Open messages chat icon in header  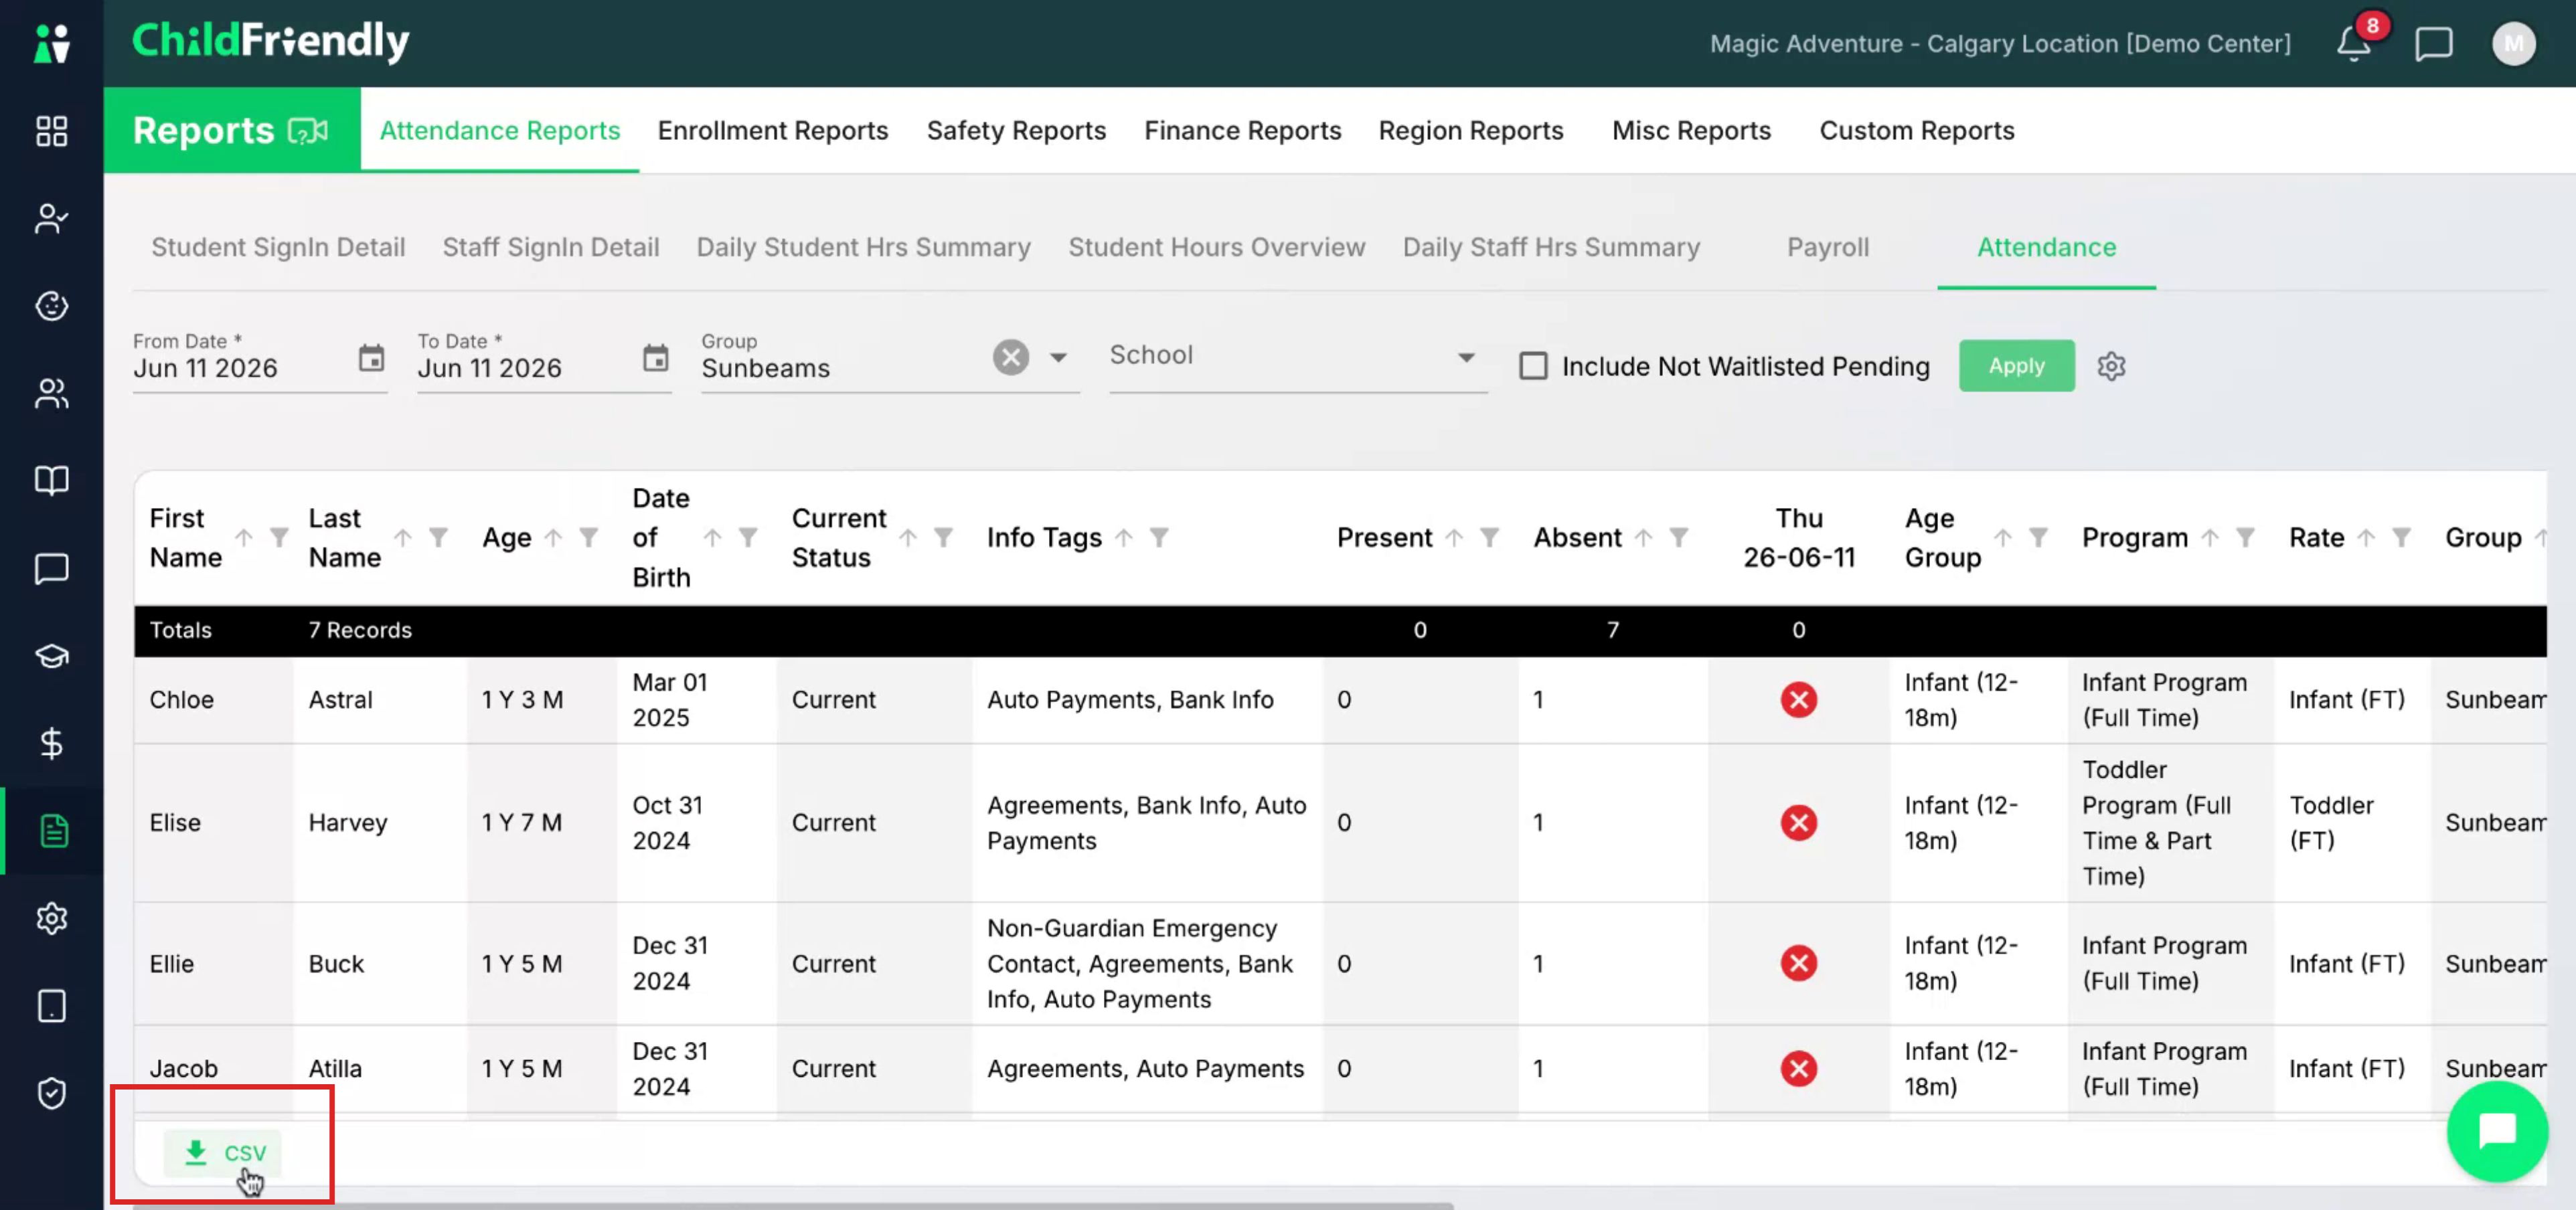pos(2433,44)
